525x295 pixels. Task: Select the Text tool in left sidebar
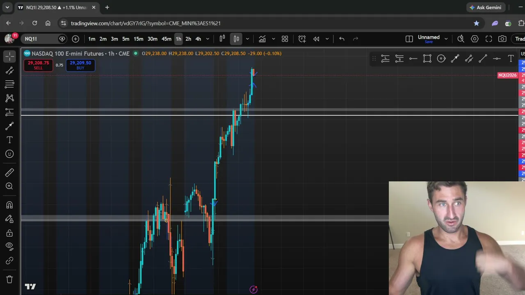coord(9,140)
